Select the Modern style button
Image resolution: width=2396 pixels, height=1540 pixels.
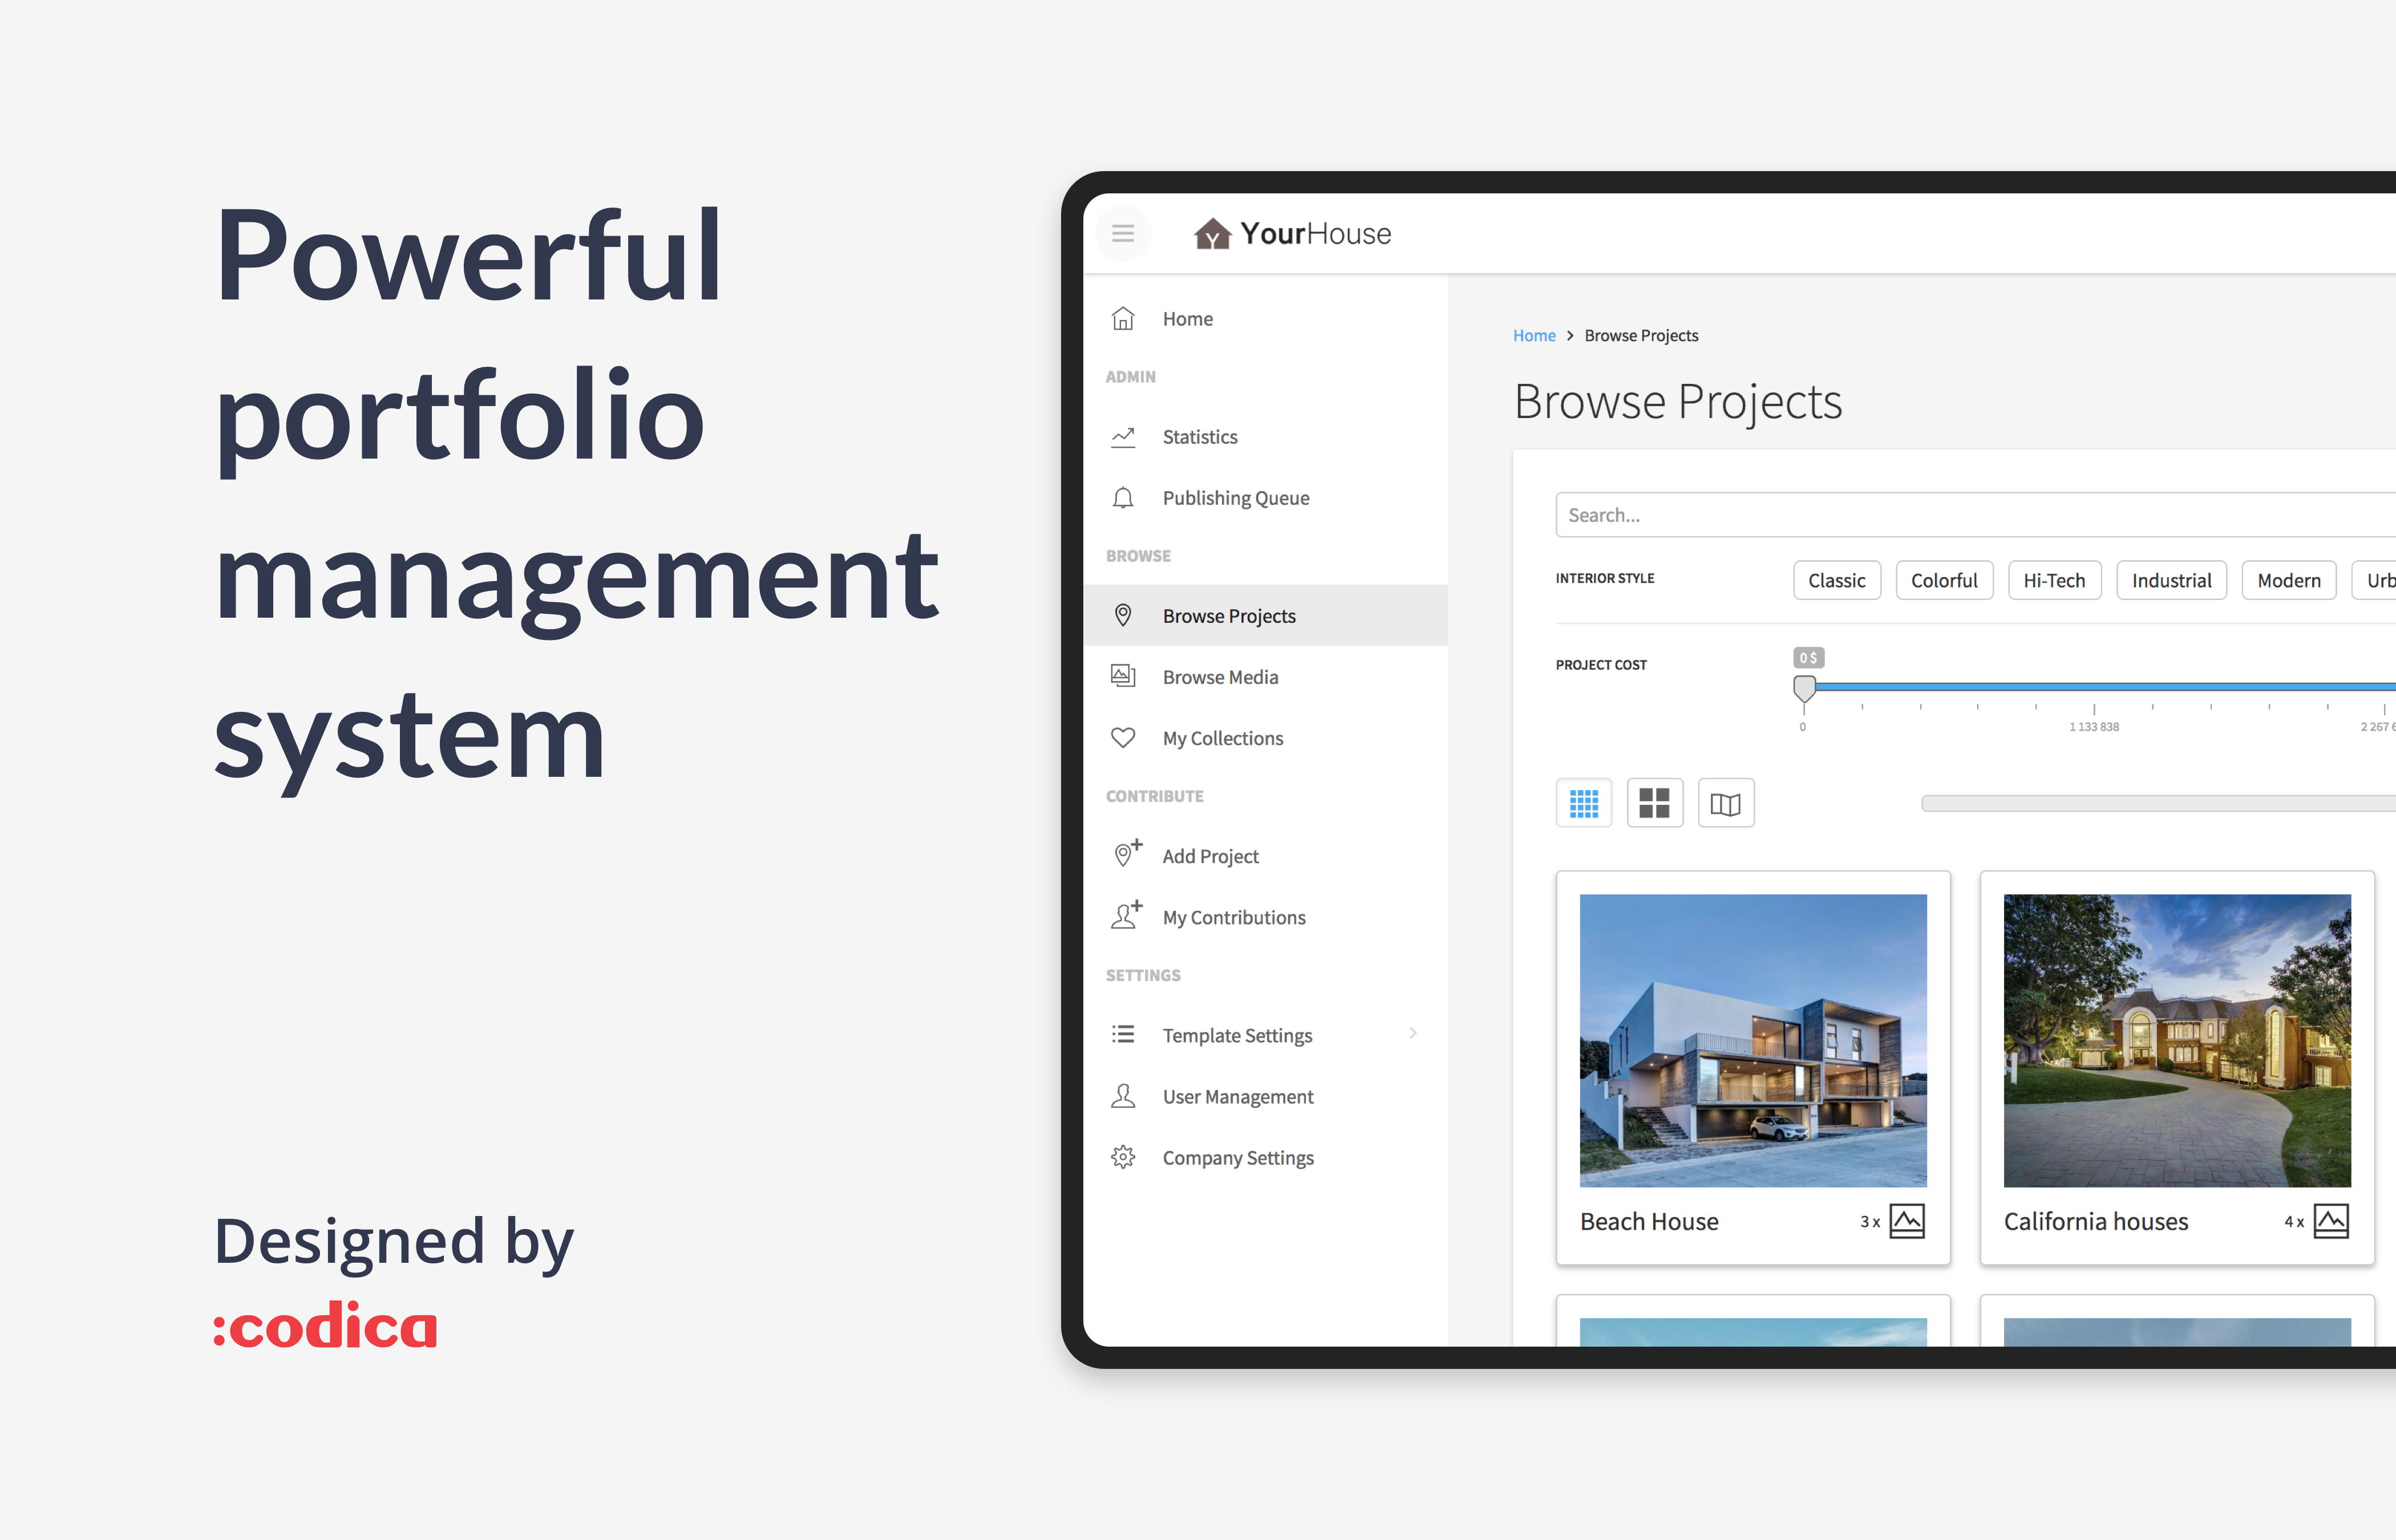2288,580
